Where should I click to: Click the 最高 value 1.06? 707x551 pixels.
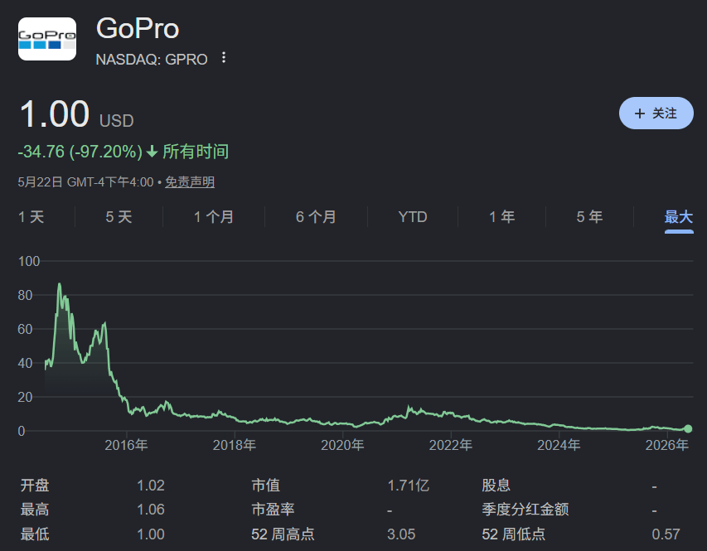click(x=151, y=510)
